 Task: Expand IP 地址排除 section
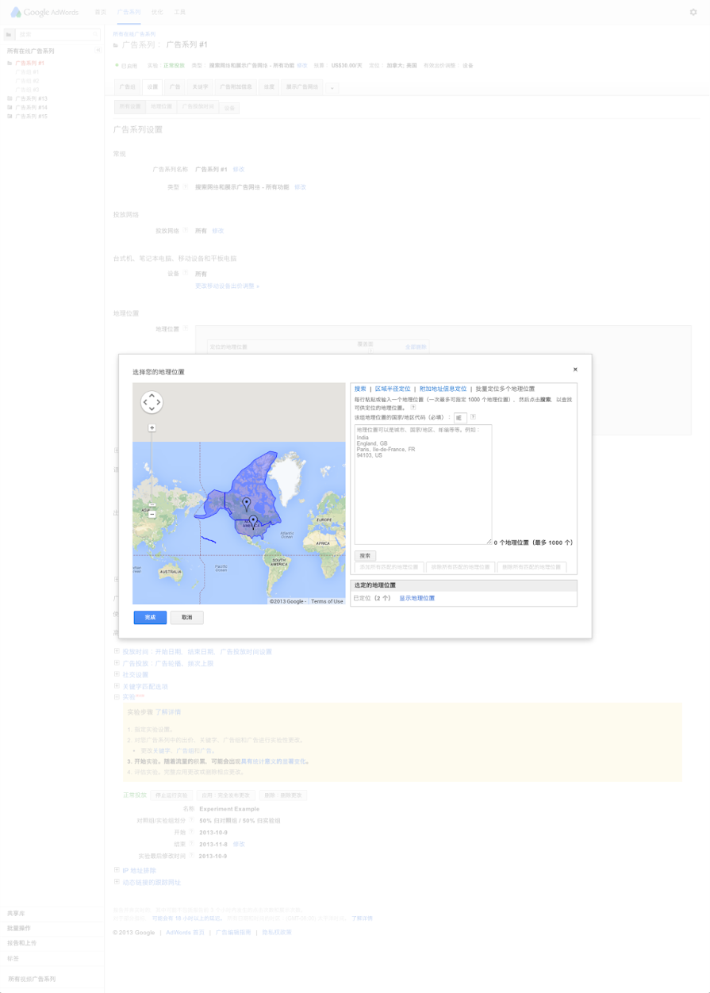pyautogui.click(x=117, y=870)
